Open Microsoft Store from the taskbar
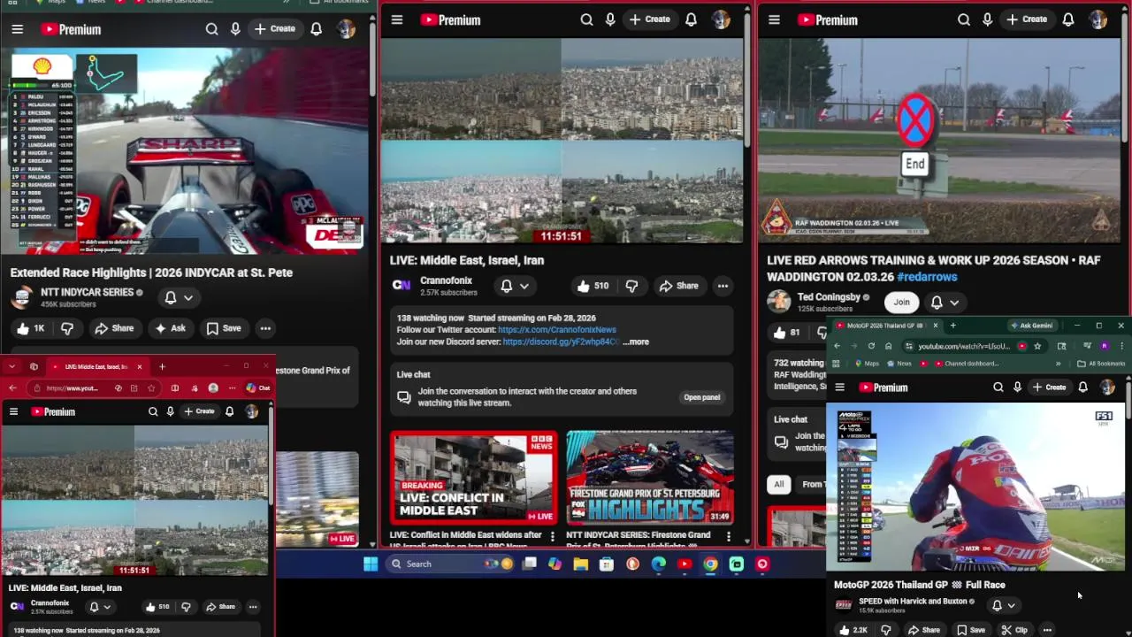 point(606,564)
